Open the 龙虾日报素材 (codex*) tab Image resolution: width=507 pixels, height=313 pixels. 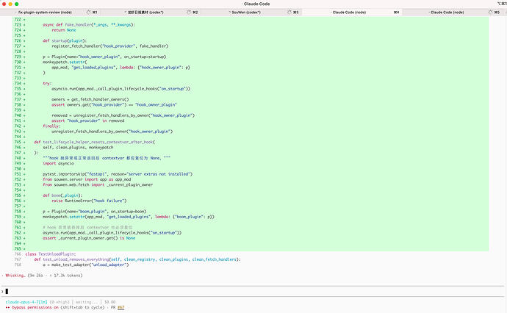[x=145, y=12]
